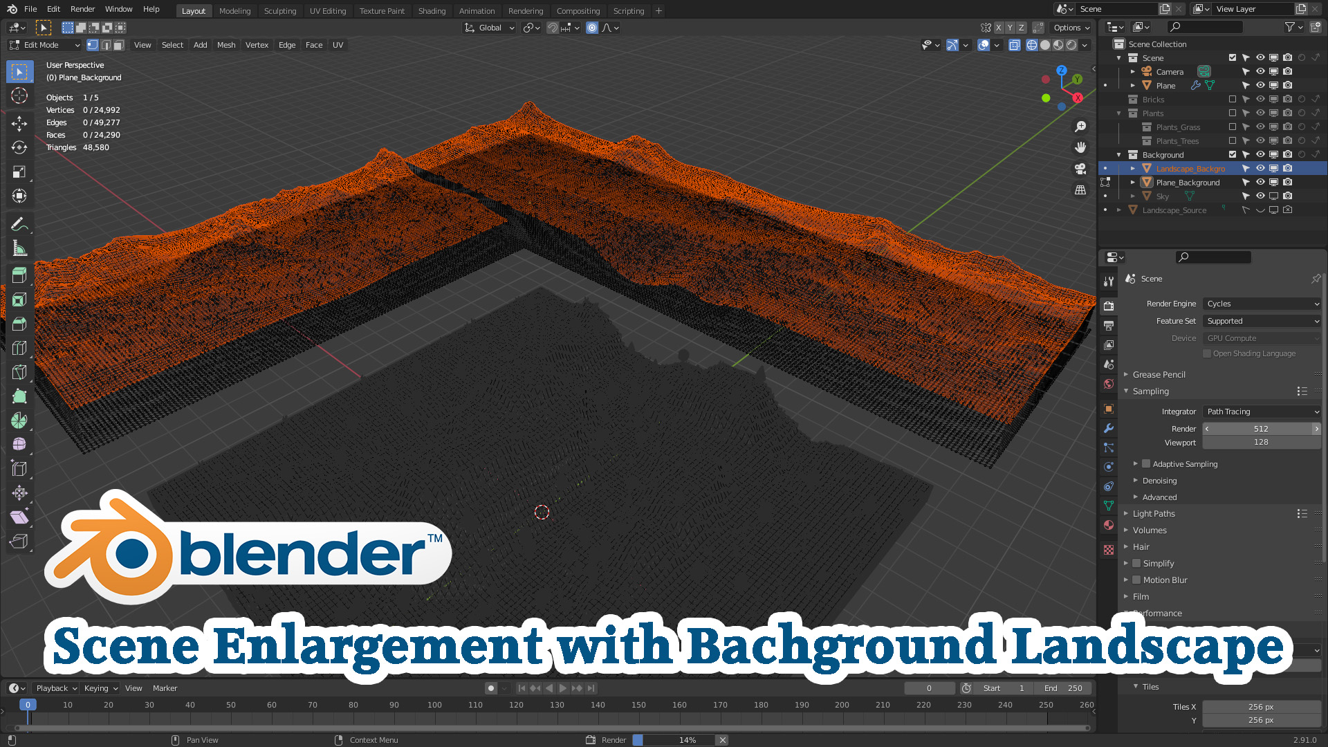The image size is (1328, 747).
Task: Toggle proportional editing
Action: click(592, 28)
